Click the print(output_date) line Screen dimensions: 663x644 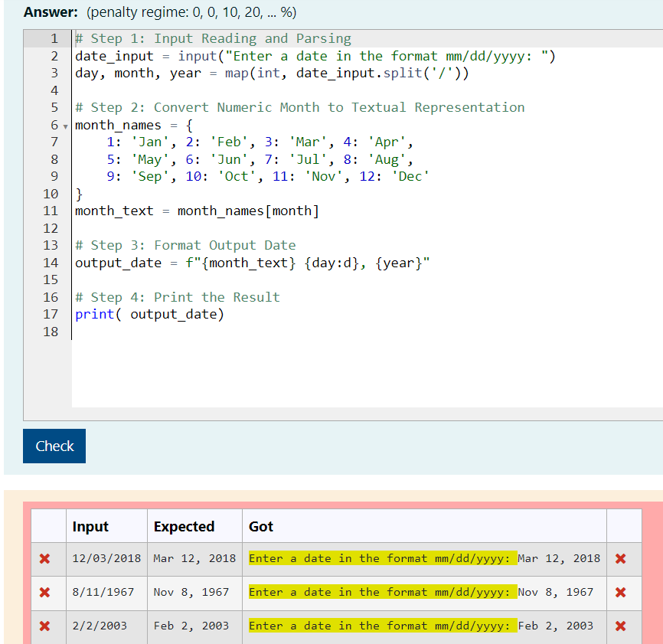pyautogui.click(x=150, y=314)
